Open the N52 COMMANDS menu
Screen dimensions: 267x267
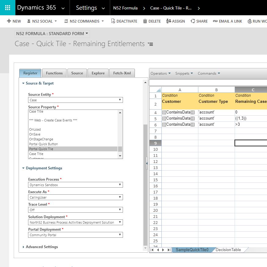coord(84,21)
